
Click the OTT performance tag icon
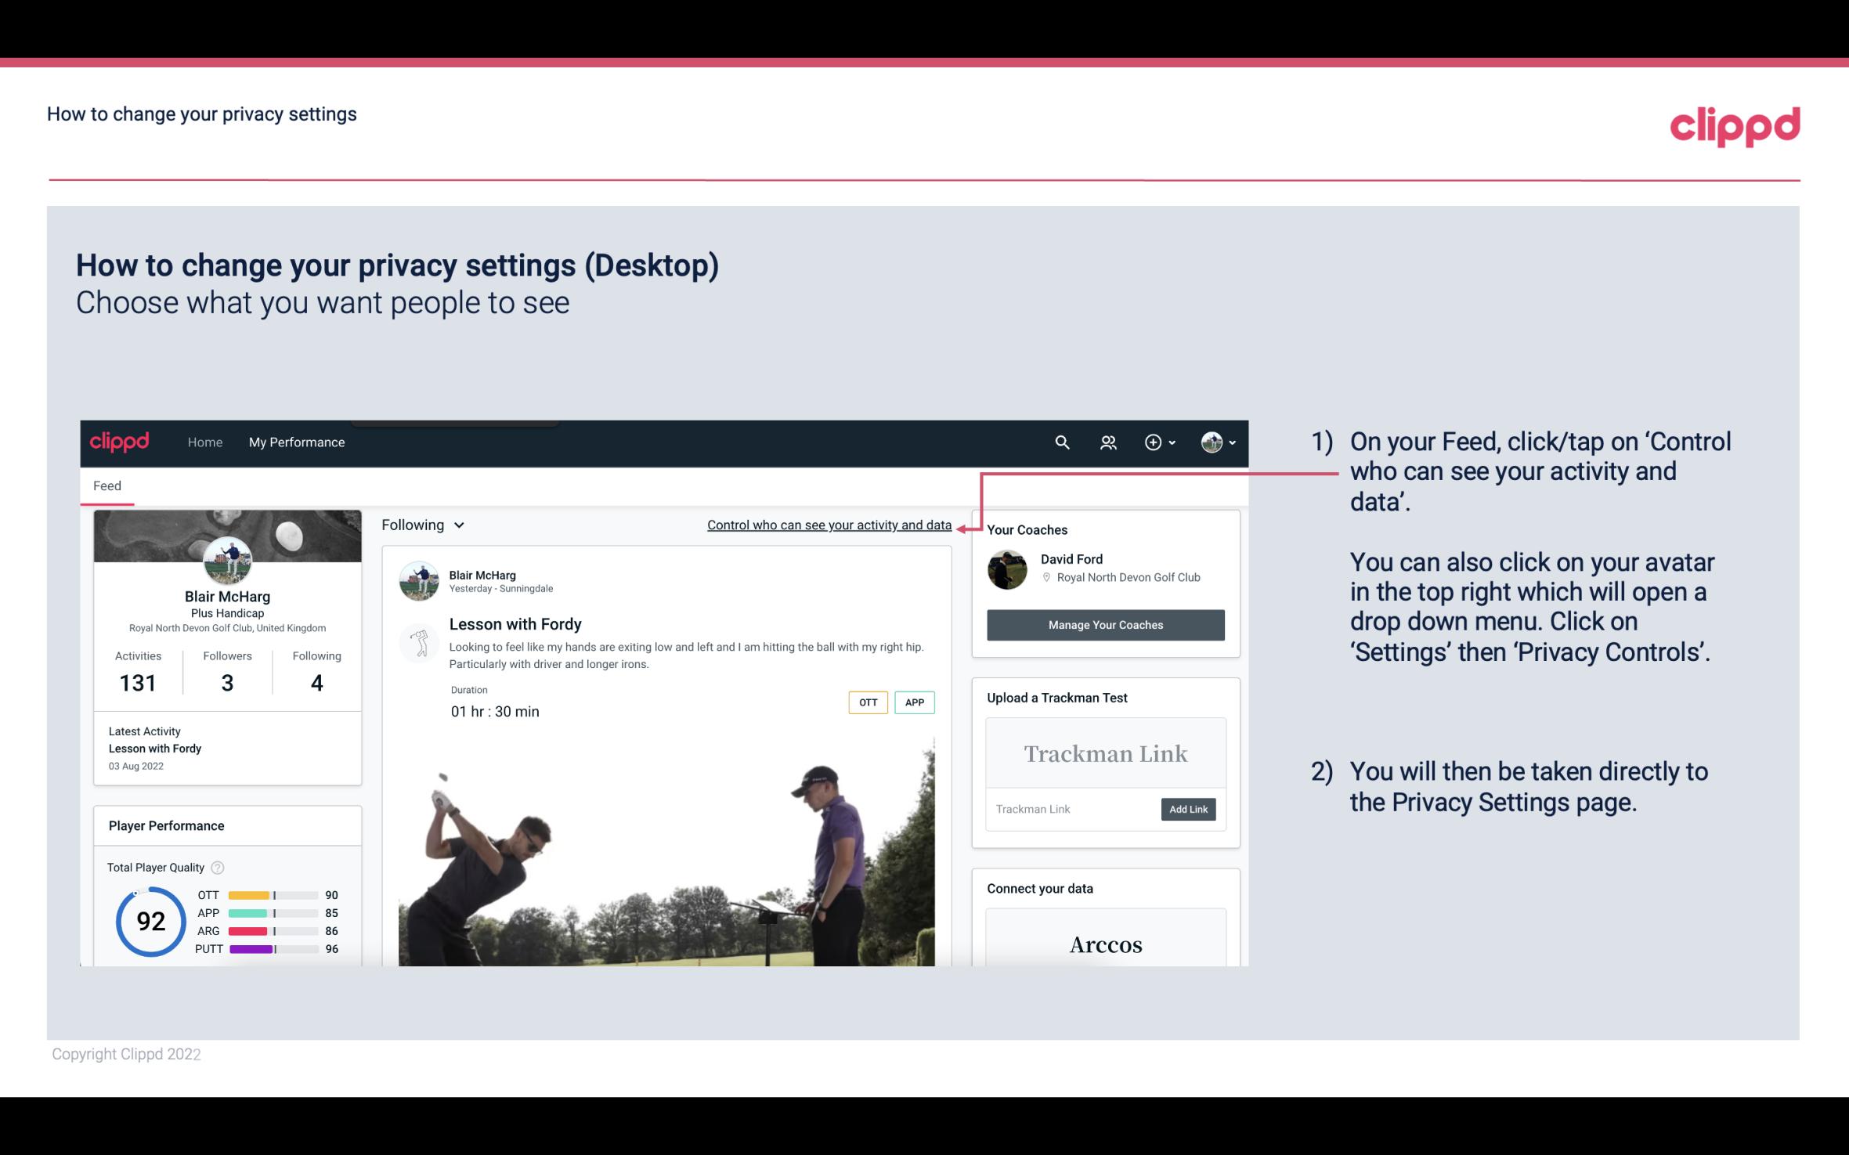click(867, 702)
